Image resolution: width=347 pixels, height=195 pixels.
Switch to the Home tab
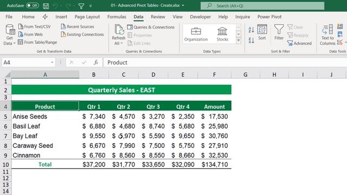[x=28, y=17]
